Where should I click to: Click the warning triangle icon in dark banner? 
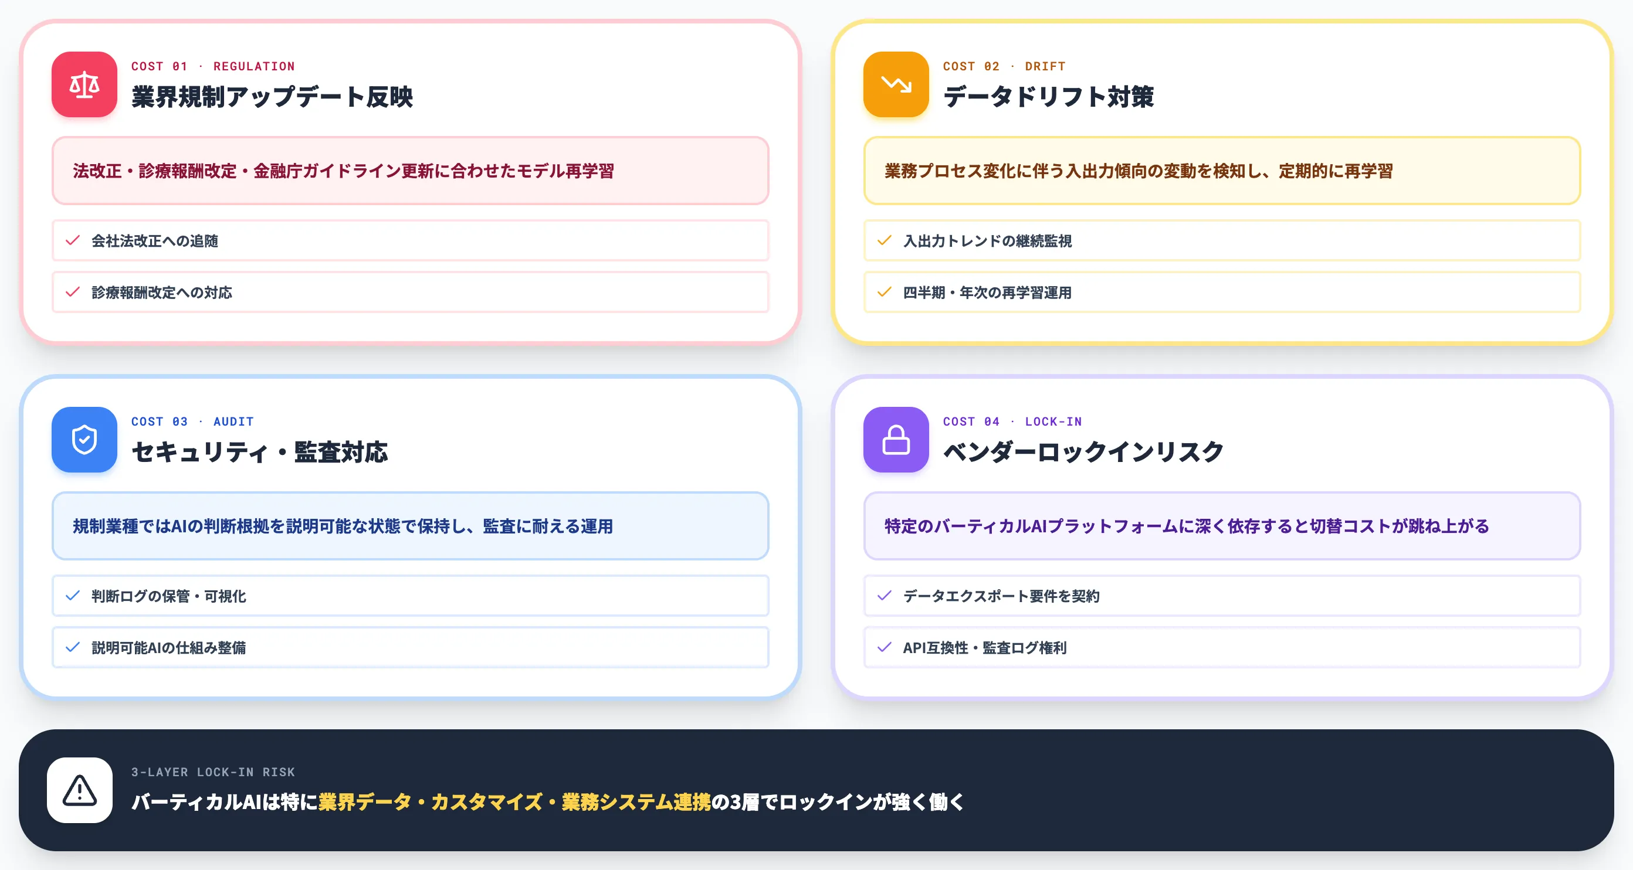[x=80, y=790]
